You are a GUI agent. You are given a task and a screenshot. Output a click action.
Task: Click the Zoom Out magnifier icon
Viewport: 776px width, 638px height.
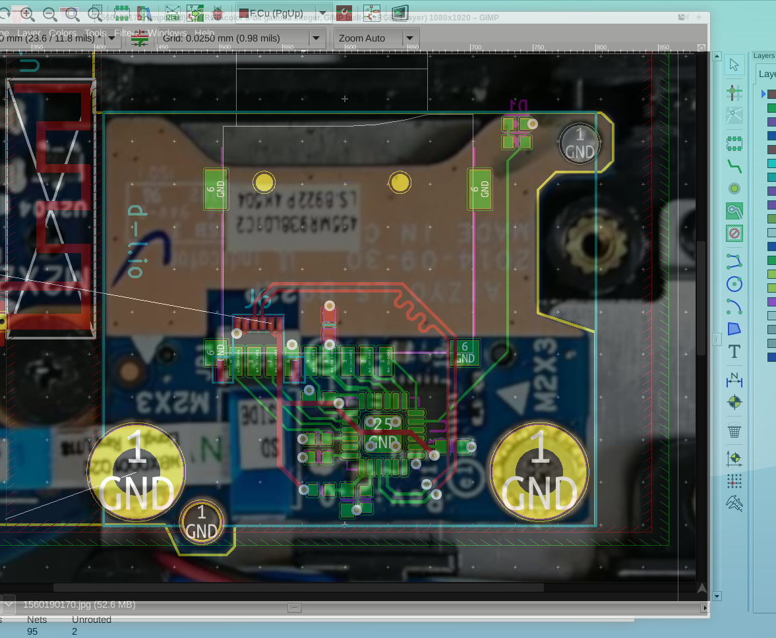(x=49, y=14)
